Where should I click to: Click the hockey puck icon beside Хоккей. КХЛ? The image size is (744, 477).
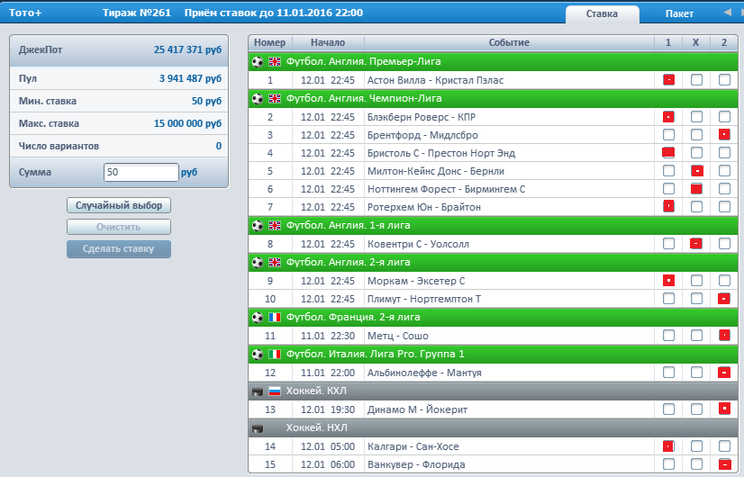[x=258, y=391]
